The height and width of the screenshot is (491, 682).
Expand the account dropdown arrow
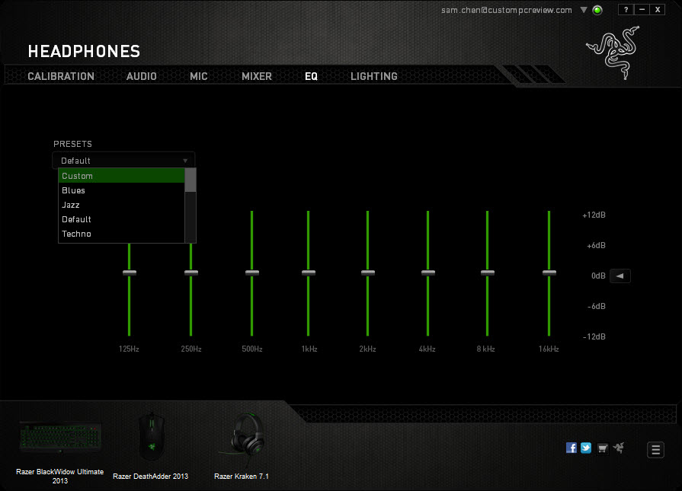coord(584,10)
